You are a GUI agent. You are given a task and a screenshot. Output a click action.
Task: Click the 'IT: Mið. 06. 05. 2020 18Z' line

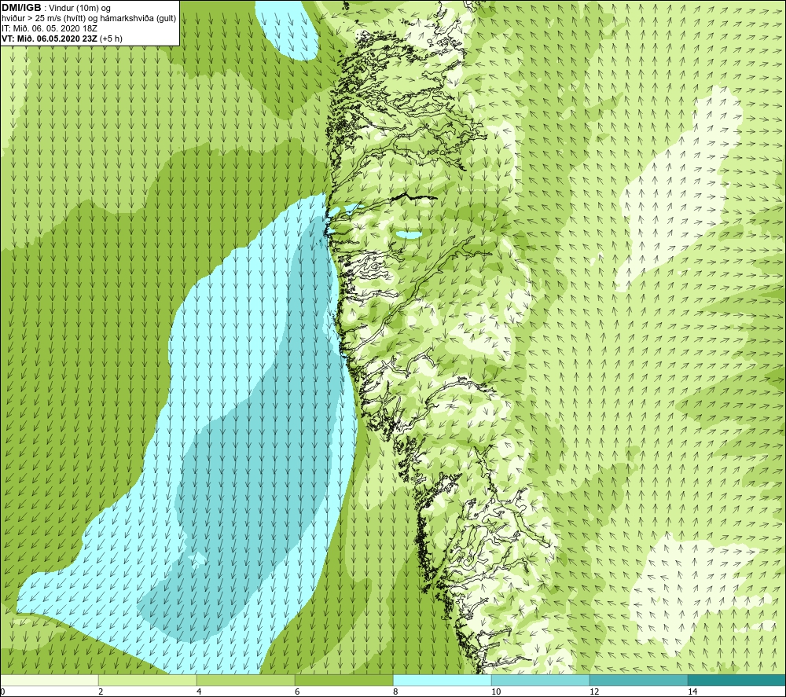pyautogui.click(x=49, y=28)
